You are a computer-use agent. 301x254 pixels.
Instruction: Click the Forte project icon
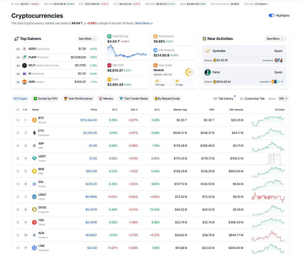[x=208, y=72]
